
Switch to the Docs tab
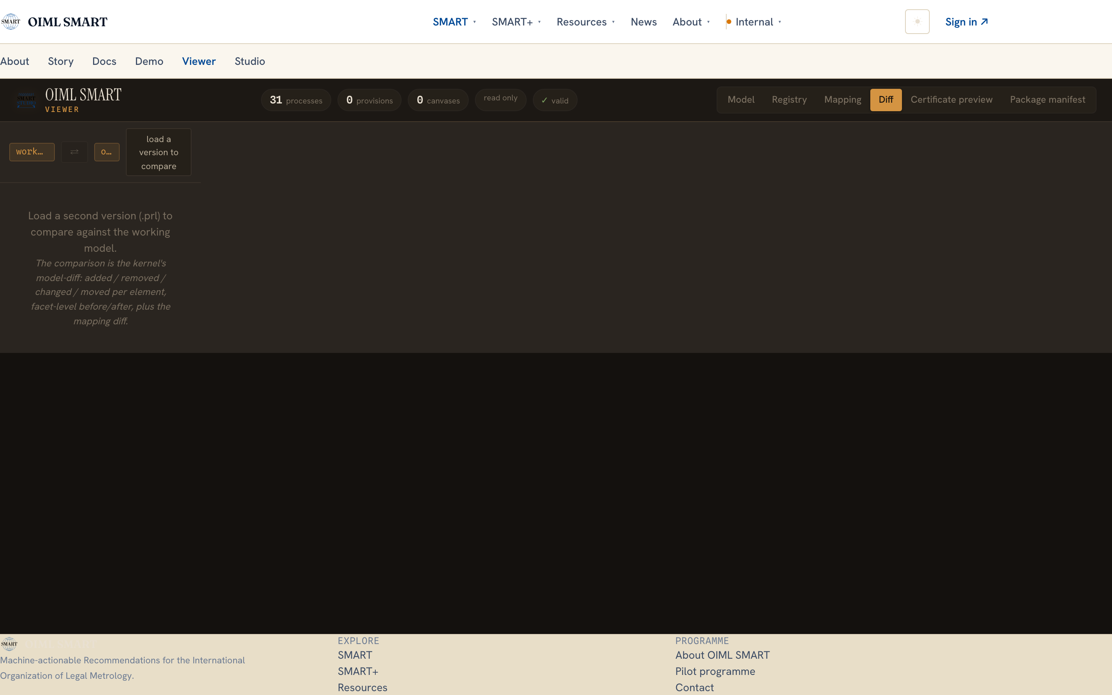pyautogui.click(x=104, y=61)
